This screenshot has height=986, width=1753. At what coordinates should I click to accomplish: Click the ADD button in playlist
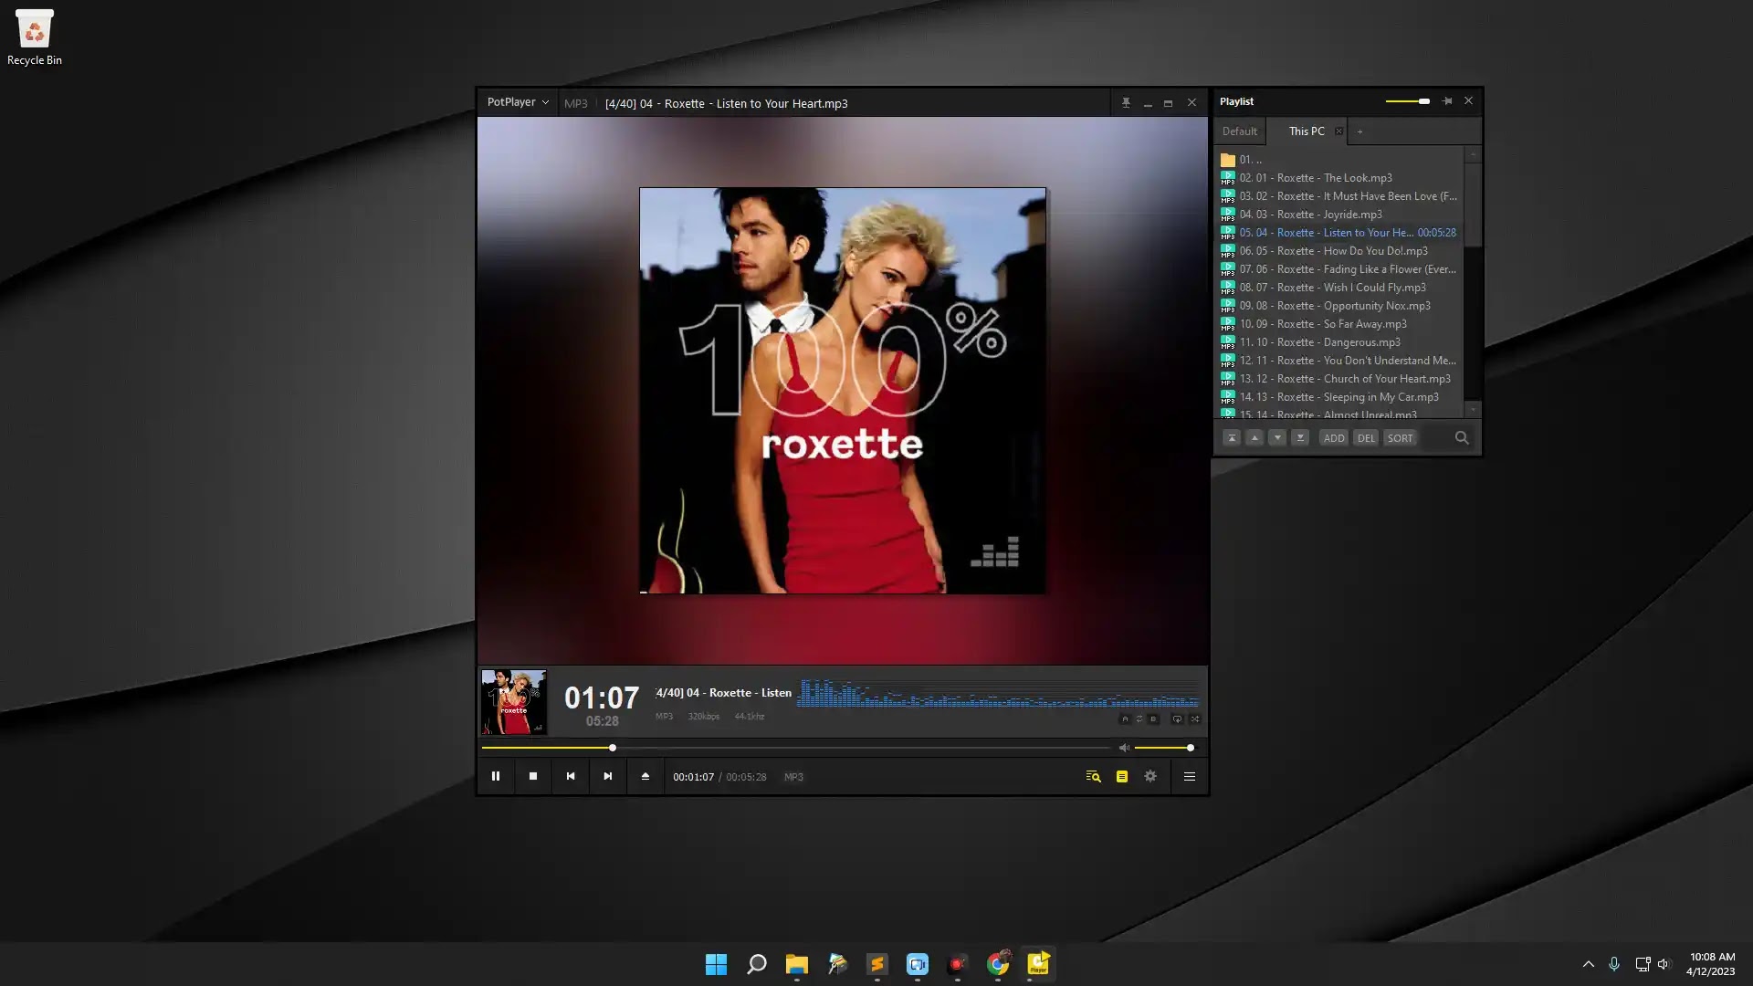pyautogui.click(x=1334, y=438)
